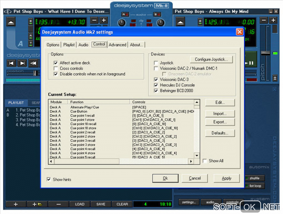Uncheck Hercules DJ Console device
Screen dimensions: 283x214
[x=156, y=85]
